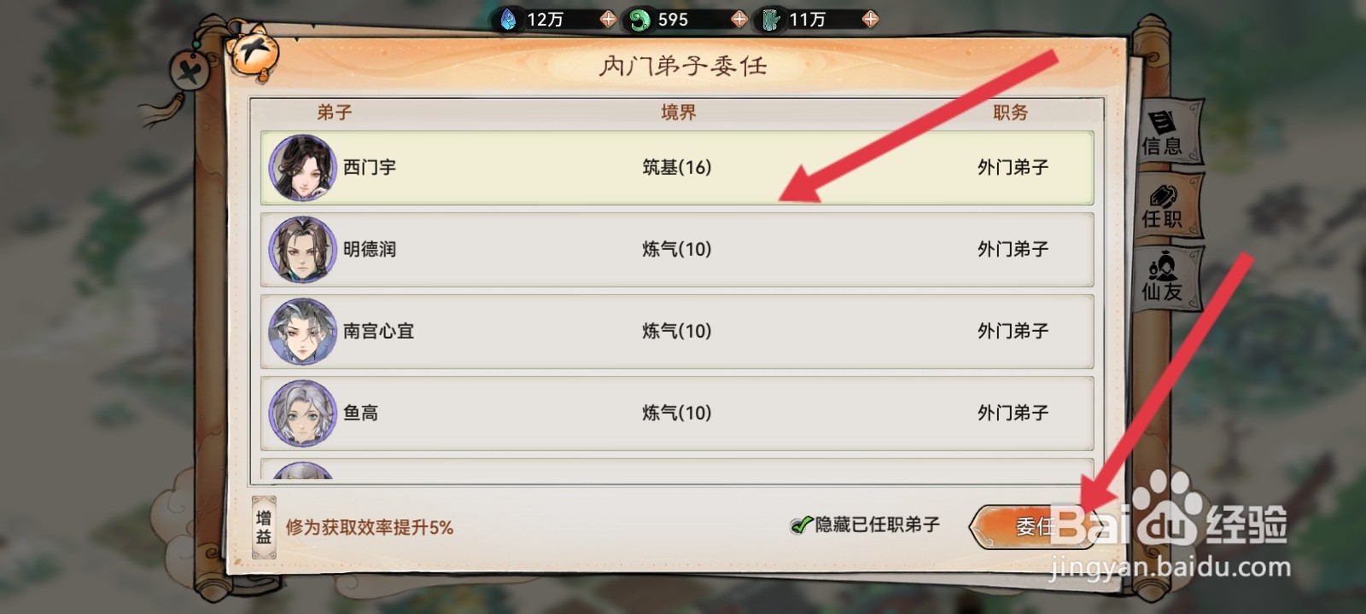
Task: Select disciple 西门宇 row
Action: coord(677,167)
